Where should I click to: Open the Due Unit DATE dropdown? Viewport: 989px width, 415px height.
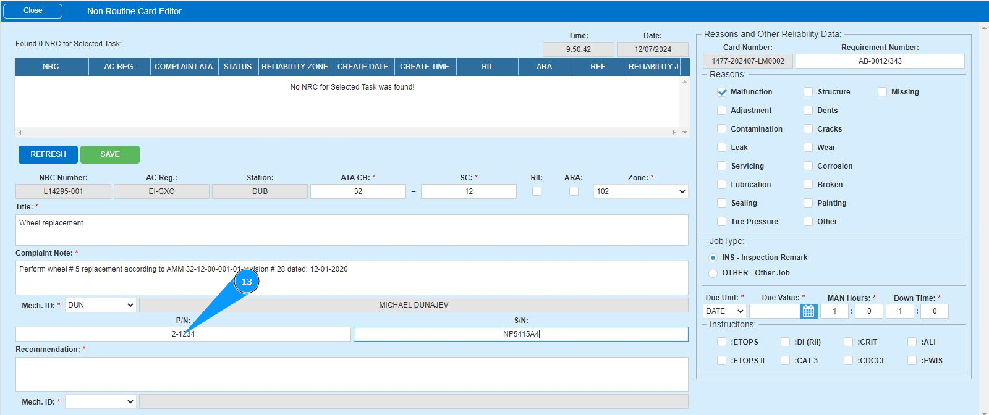click(724, 311)
